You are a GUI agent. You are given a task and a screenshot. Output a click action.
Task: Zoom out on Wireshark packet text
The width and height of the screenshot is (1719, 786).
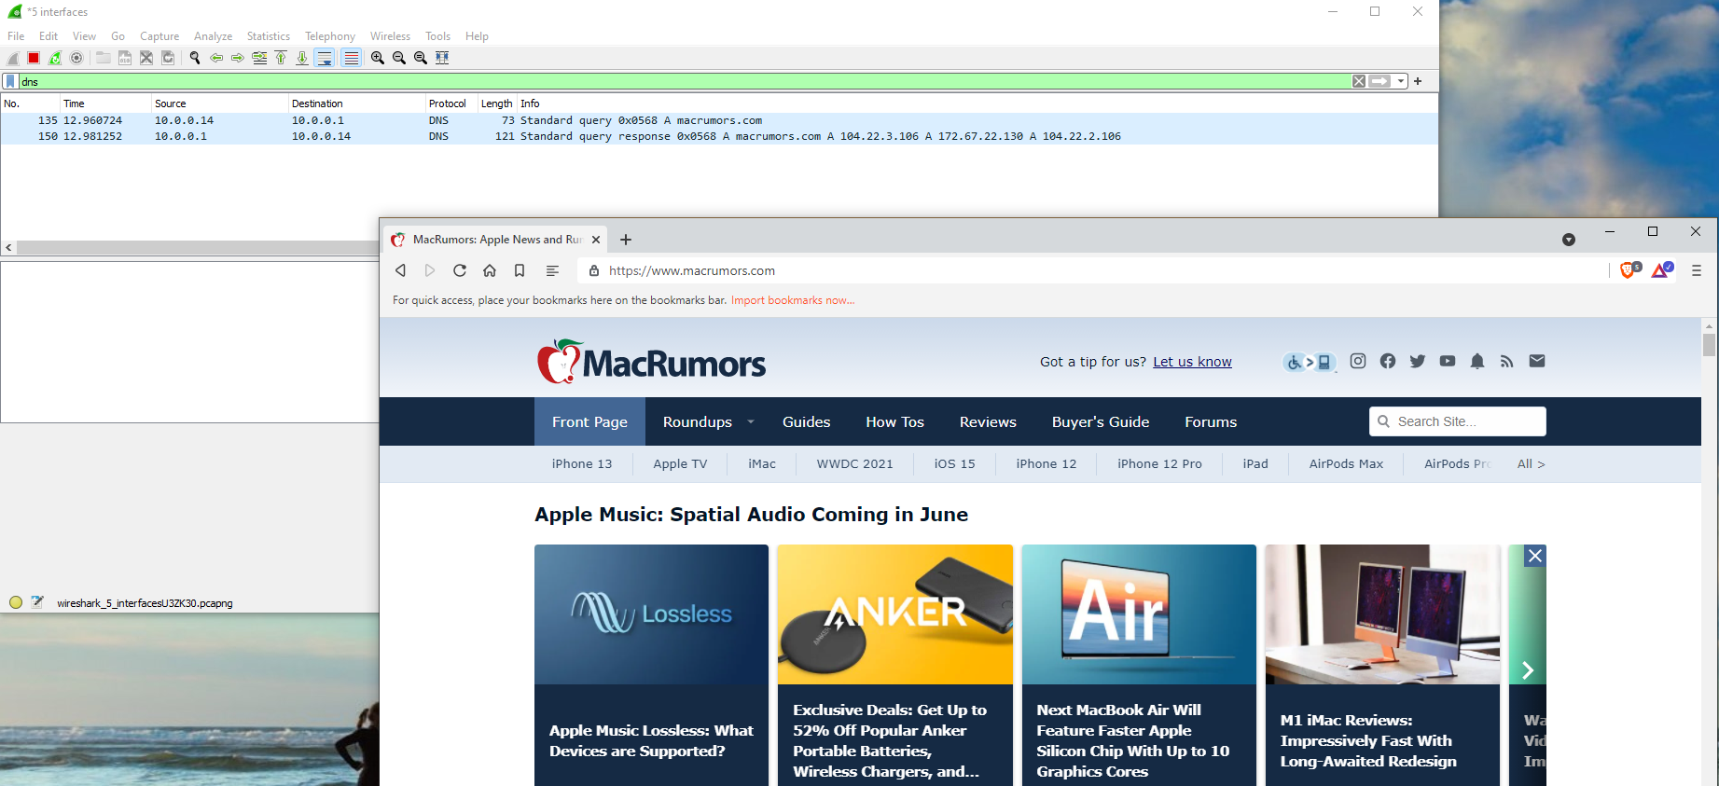click(399, 58)
